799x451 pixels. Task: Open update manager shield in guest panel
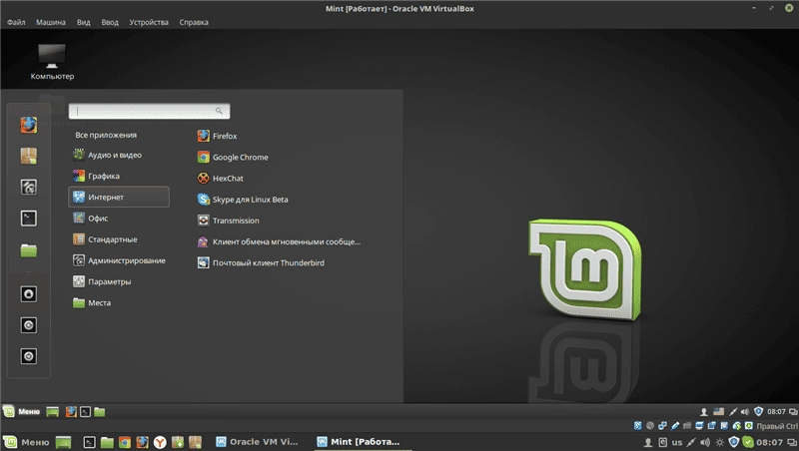point(758,411)
